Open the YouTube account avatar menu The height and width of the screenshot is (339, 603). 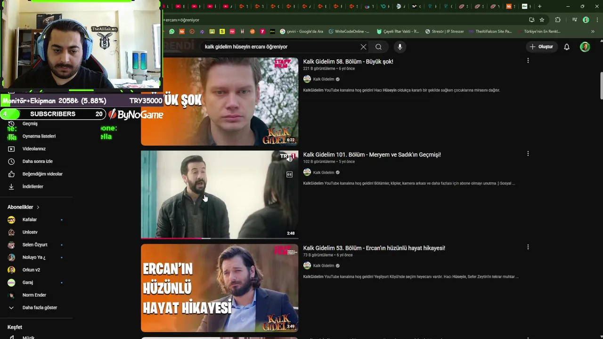click(585, 47)
